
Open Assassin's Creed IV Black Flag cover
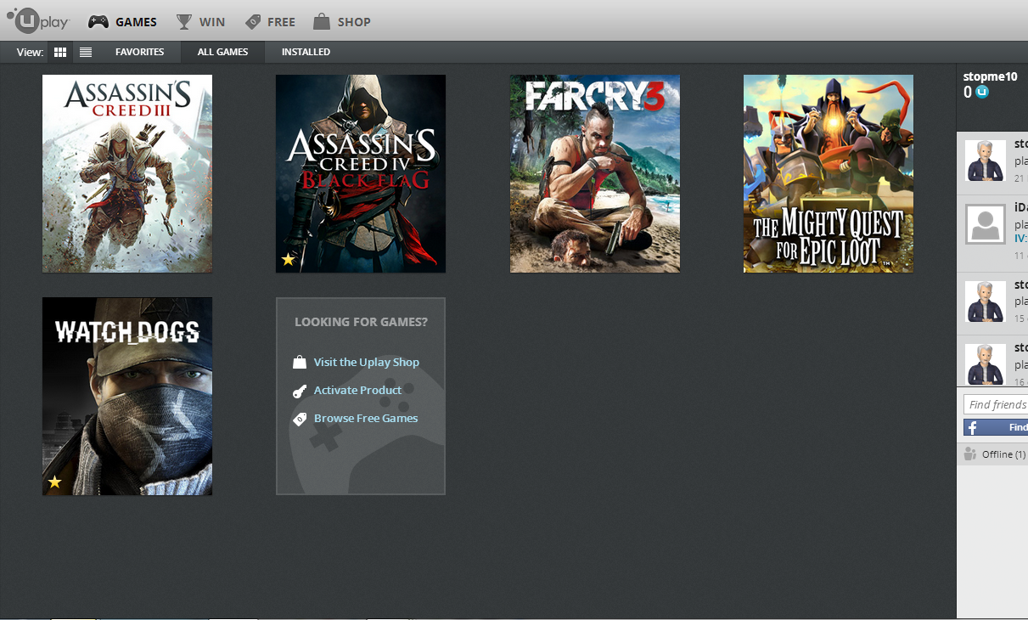361,173
